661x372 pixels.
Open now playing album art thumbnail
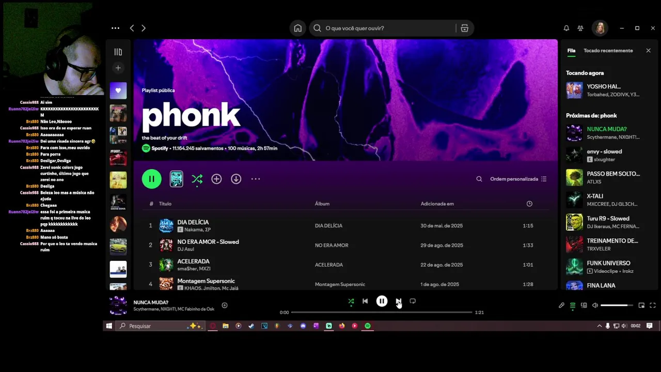pos(118,305)
